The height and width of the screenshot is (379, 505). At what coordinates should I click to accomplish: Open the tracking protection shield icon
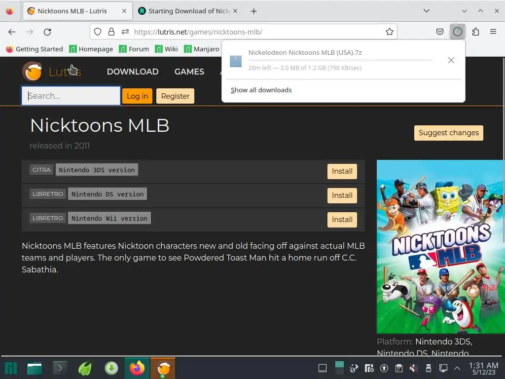(x=98, y=32)
